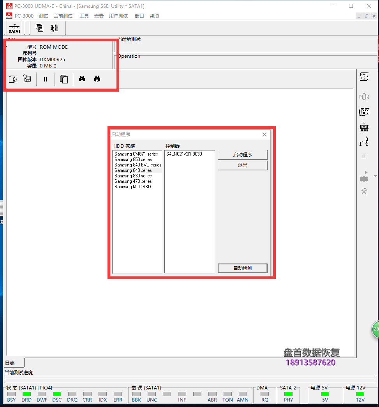
Task: Select Samsung 830 series entry
Action: (x=137, y=176)
